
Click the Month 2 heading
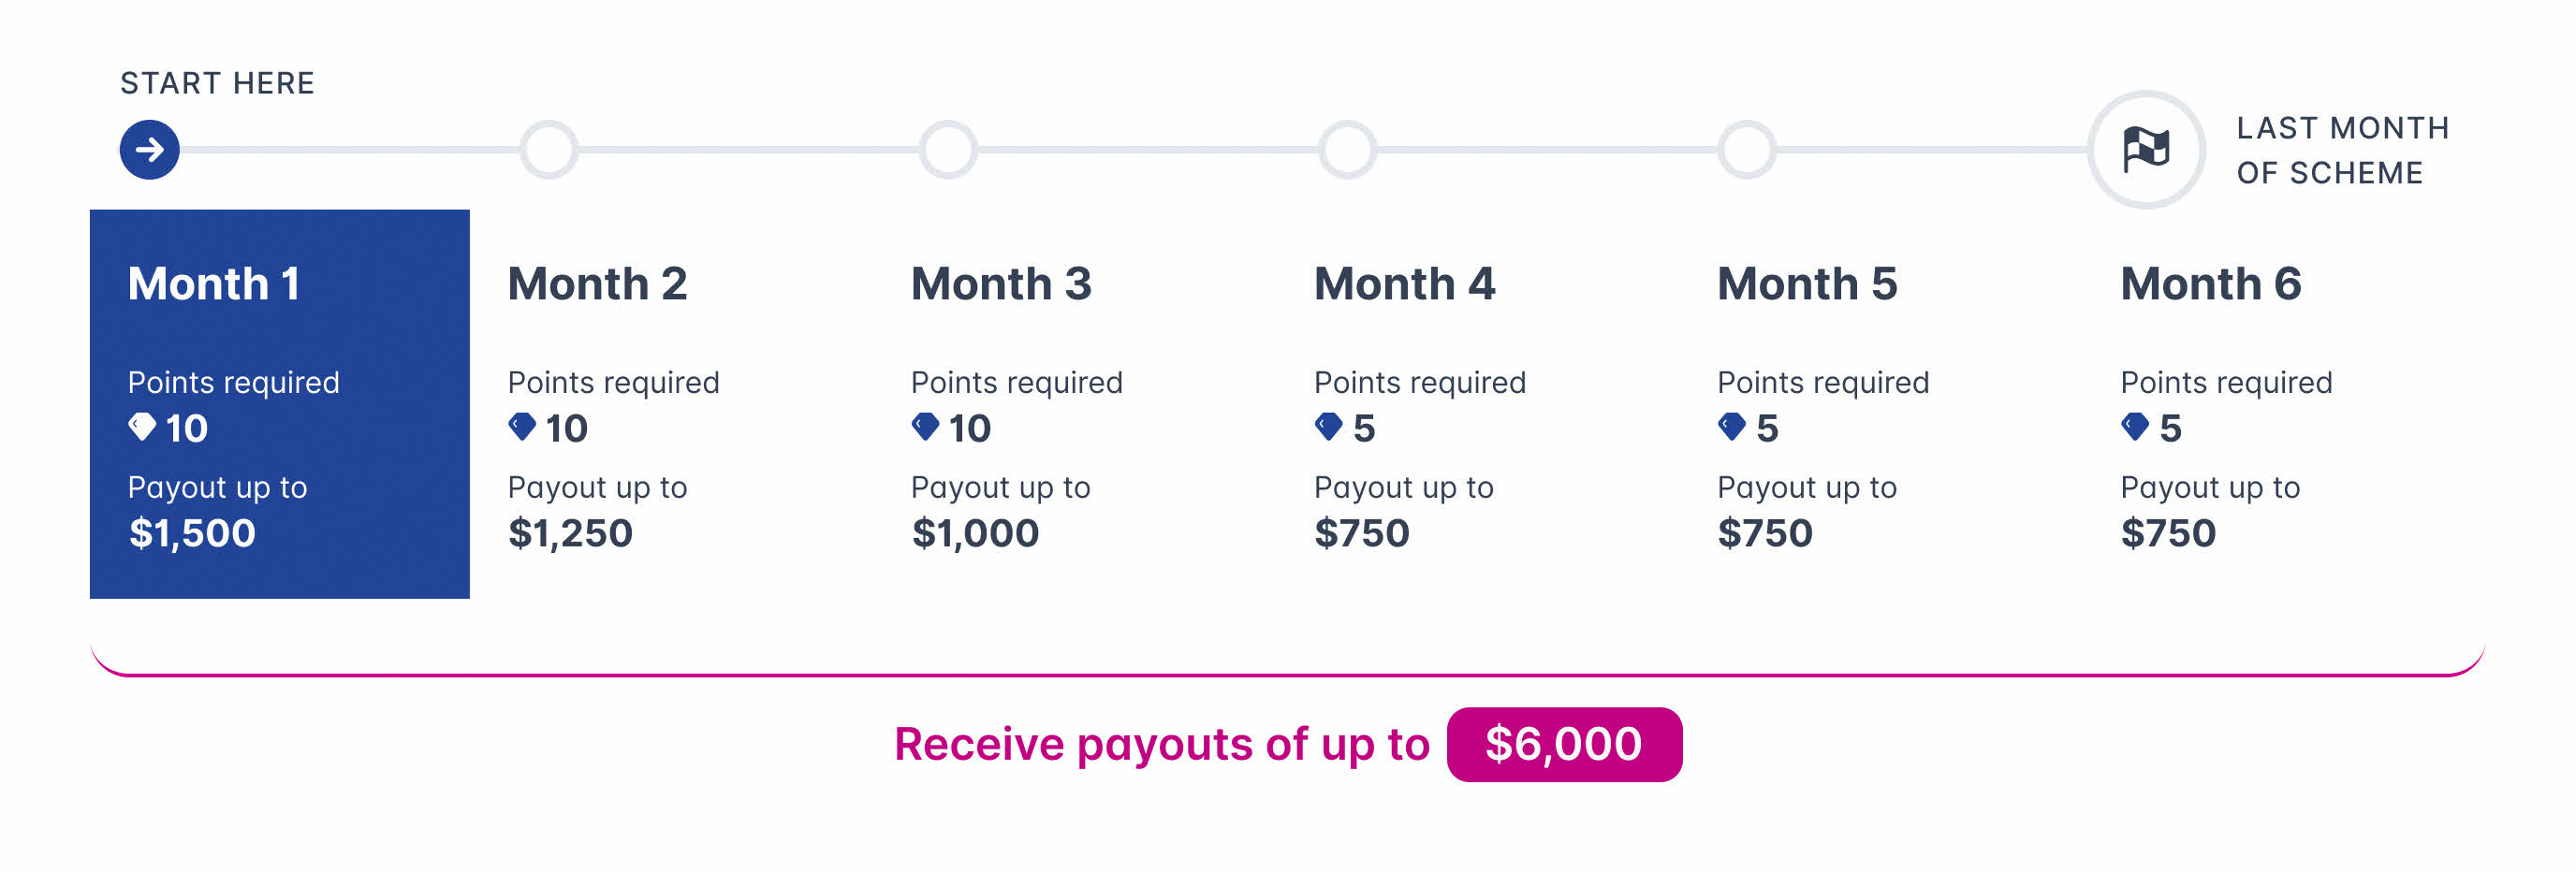tap(597, 284)
